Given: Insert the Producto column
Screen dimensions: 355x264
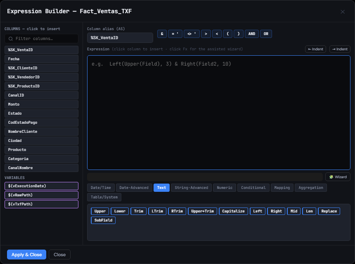Looking at the screenshot, I should [41, 150].
